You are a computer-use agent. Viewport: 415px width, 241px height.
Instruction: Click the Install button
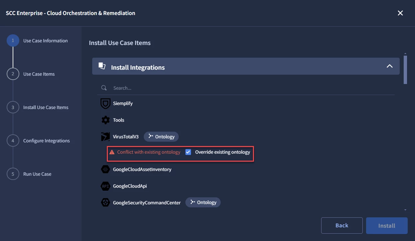387,226
